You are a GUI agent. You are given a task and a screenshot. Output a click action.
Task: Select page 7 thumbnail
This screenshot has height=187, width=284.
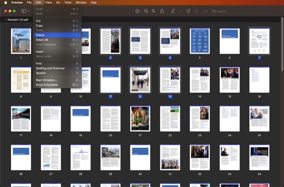[x=260, y=41]
